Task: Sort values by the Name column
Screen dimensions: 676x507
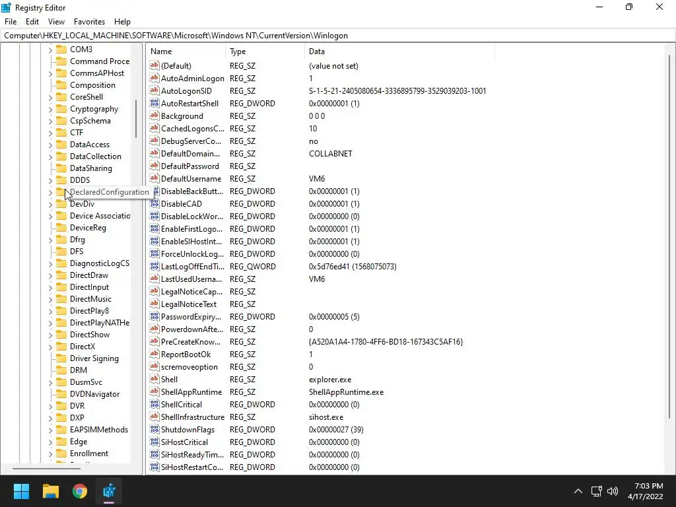Action: 186,51
